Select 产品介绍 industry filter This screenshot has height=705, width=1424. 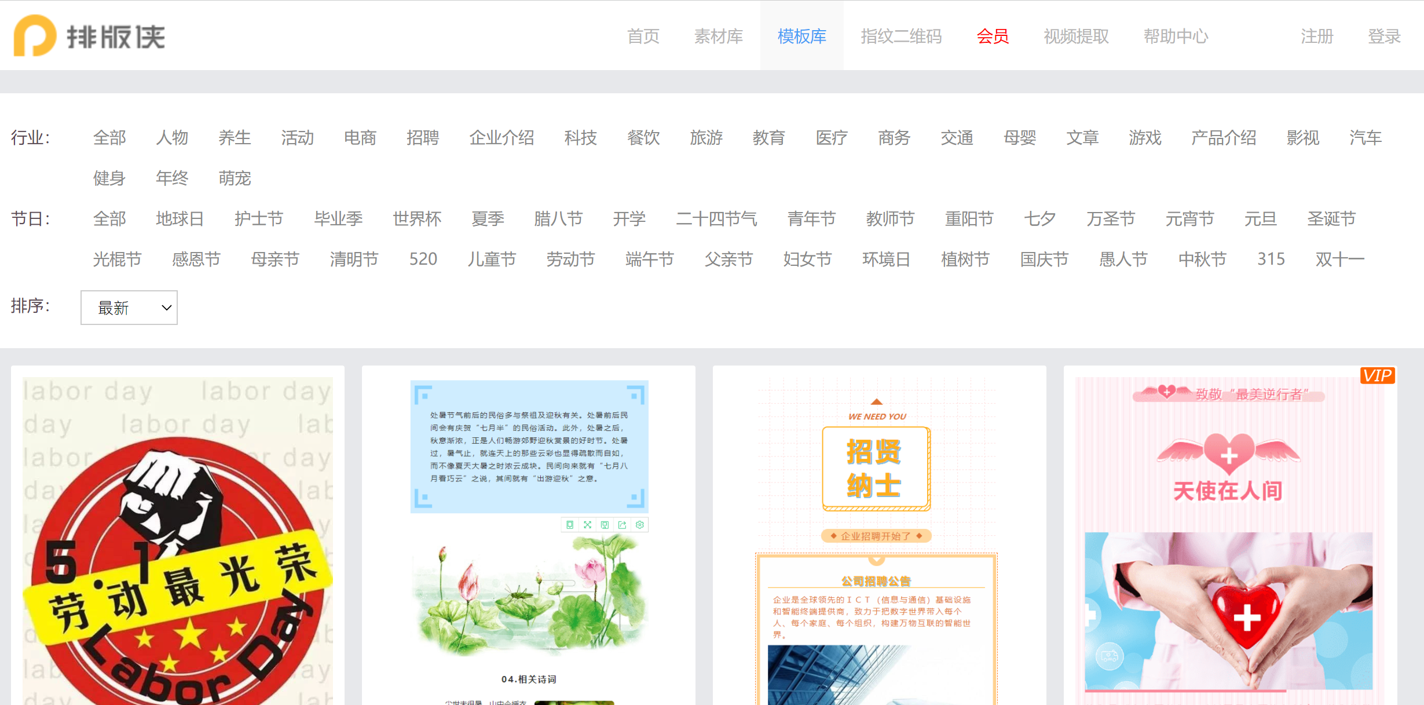(1224, 137)
